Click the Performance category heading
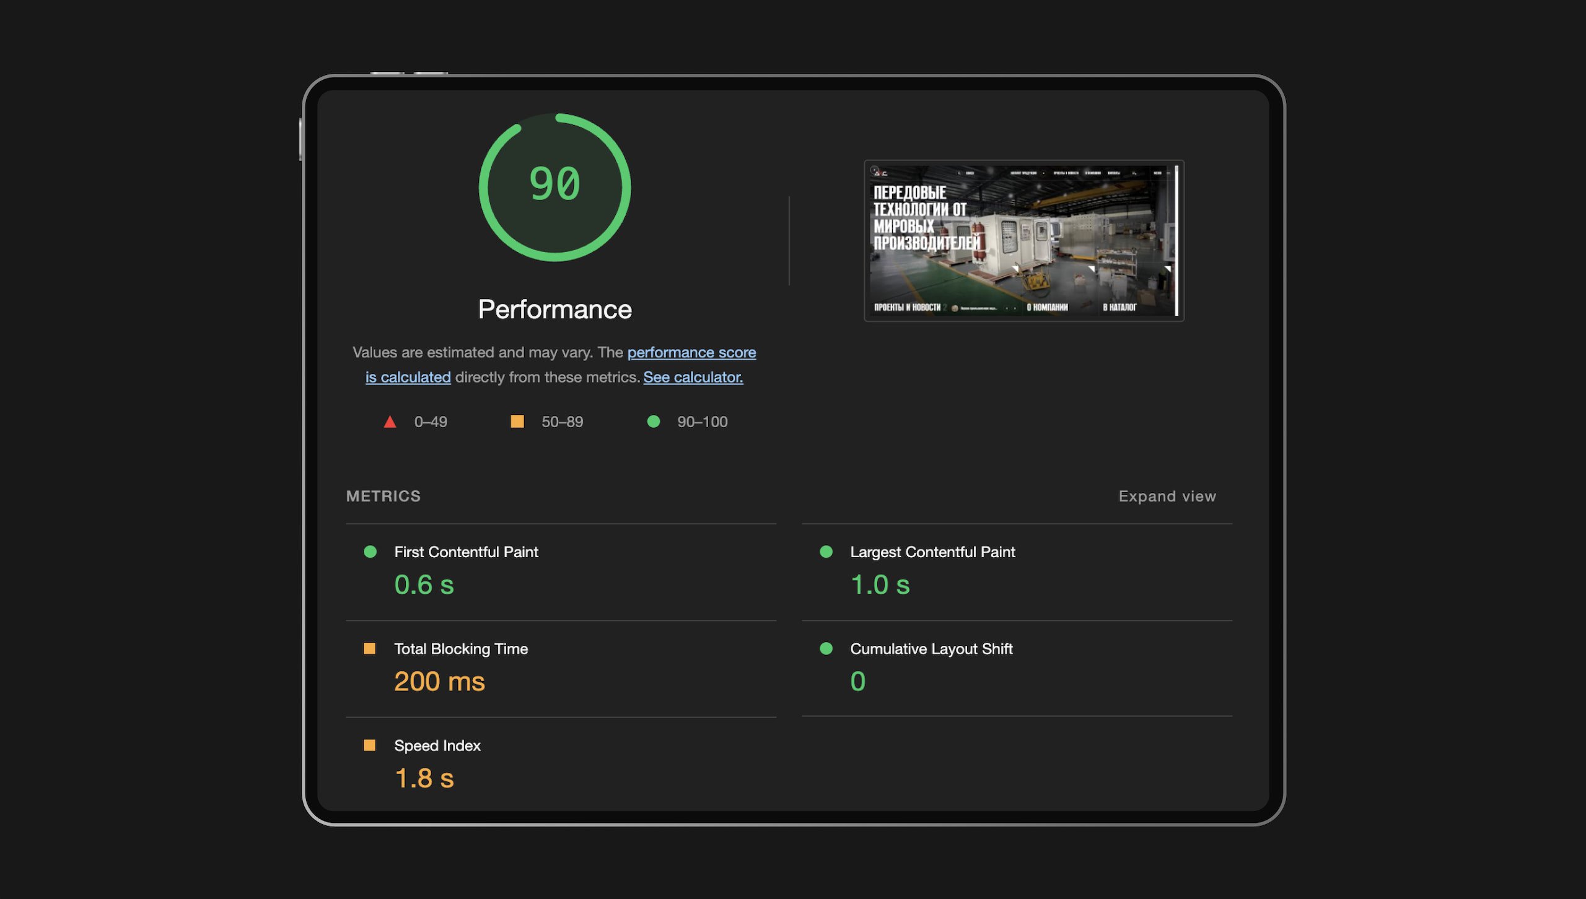Image resolution: width=1586 pixels, height=899 pixels. click(x=554, y=310)
